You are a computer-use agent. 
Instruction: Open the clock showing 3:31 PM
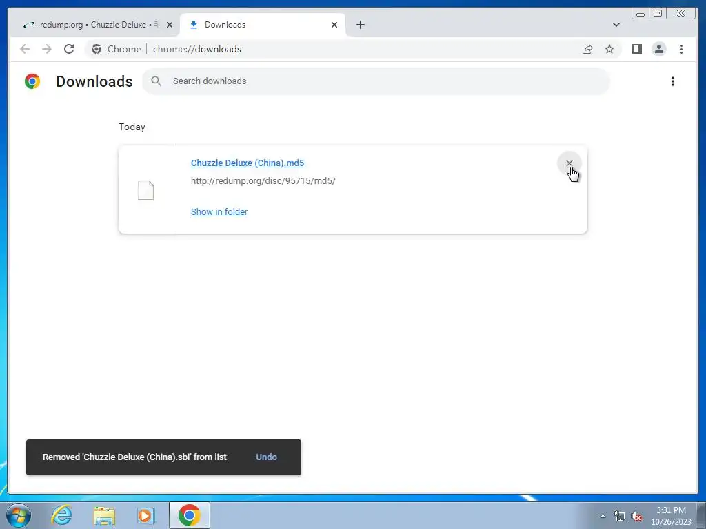click(x=671, y=515)
